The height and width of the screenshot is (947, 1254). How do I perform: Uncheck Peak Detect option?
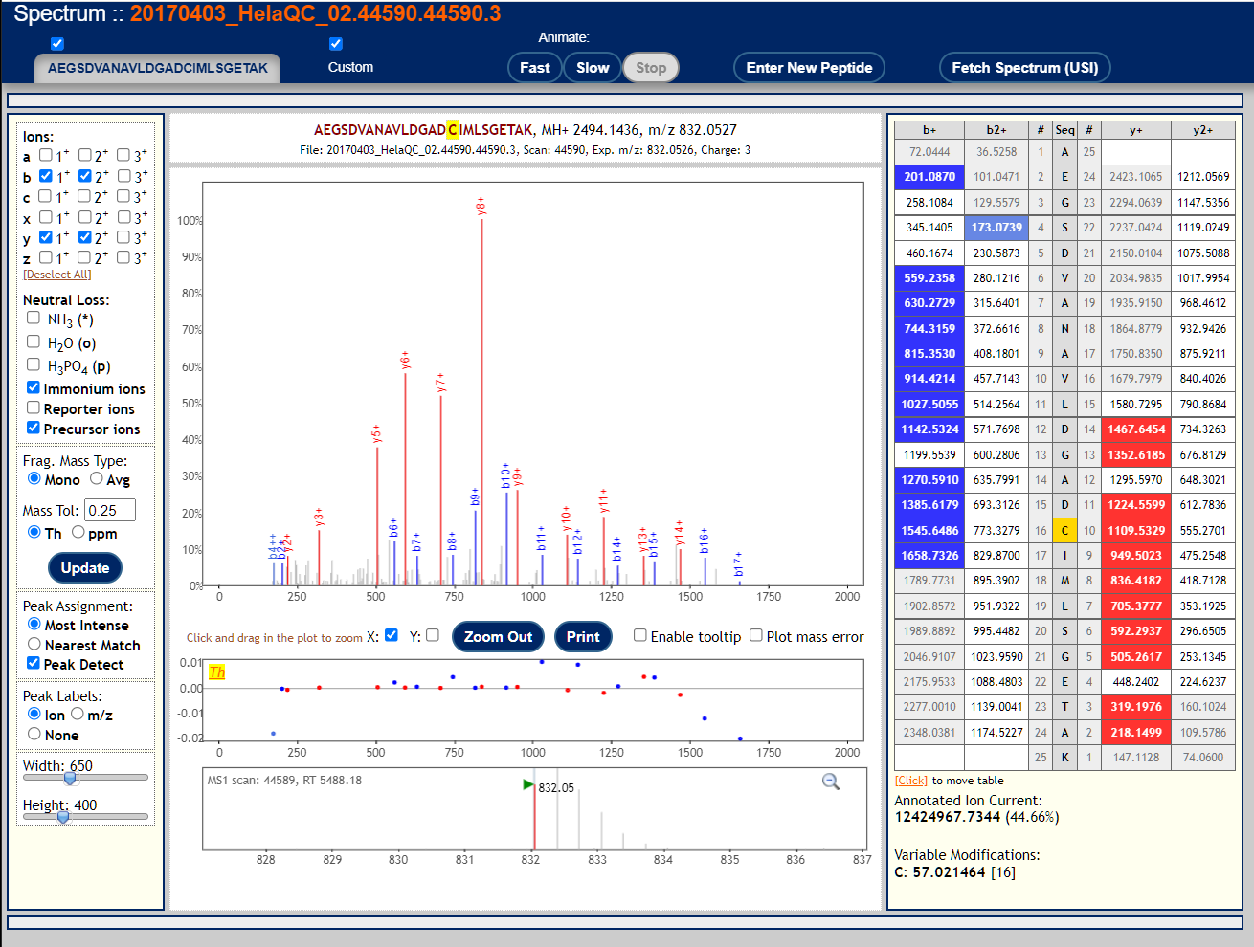pos(34,663)
